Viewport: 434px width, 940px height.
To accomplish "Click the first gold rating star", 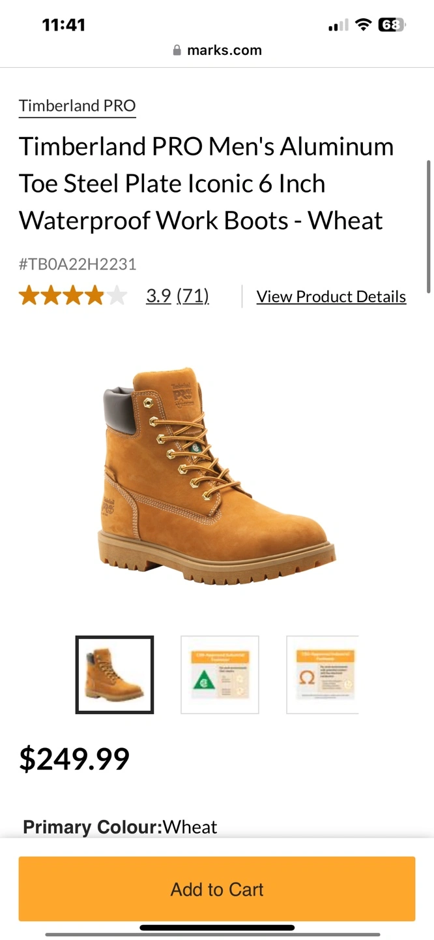I will pyautogui.click(x=29, y=296).
